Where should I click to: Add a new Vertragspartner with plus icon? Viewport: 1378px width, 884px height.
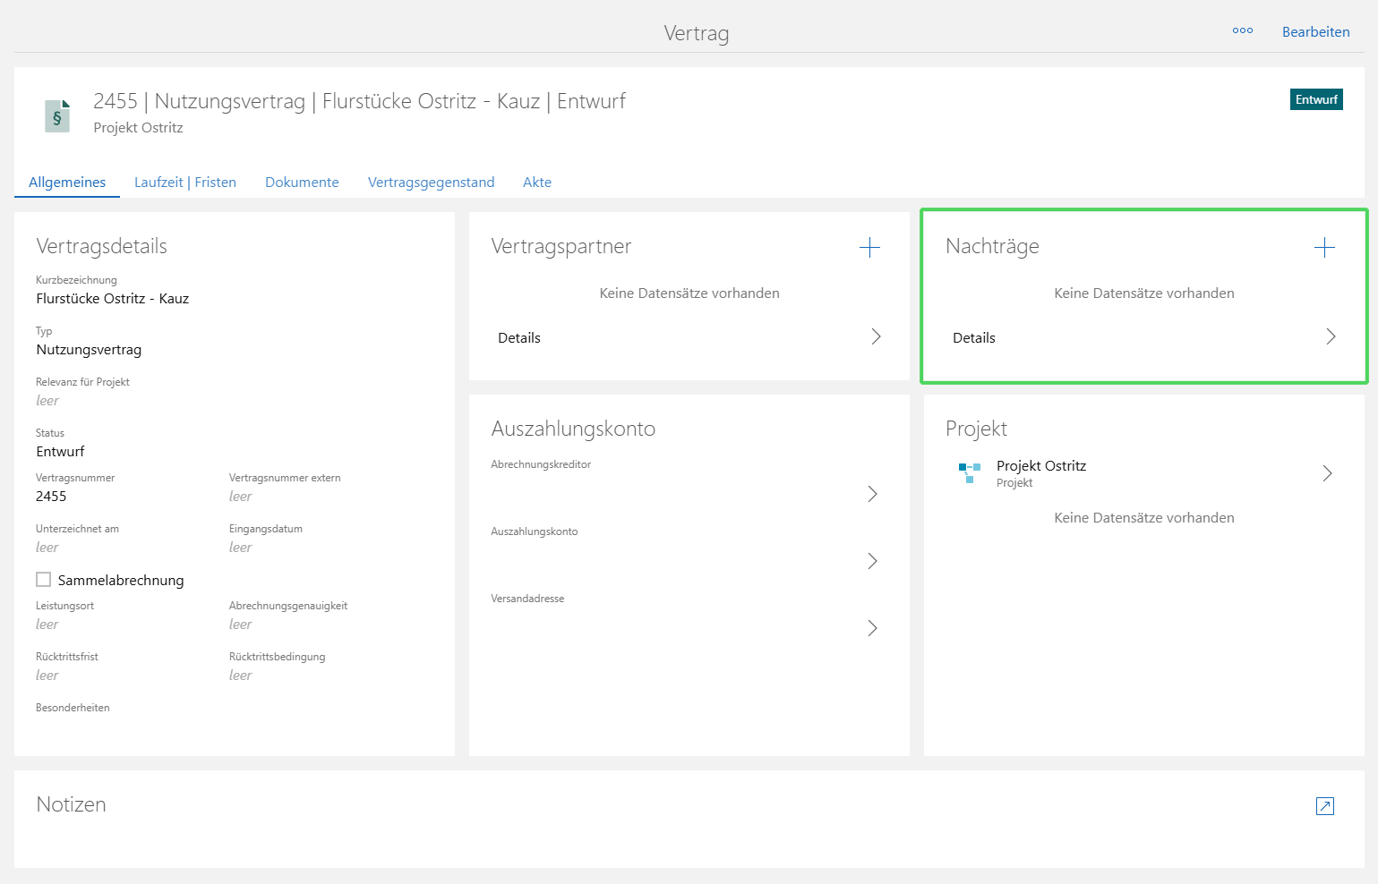coord(869,248)
